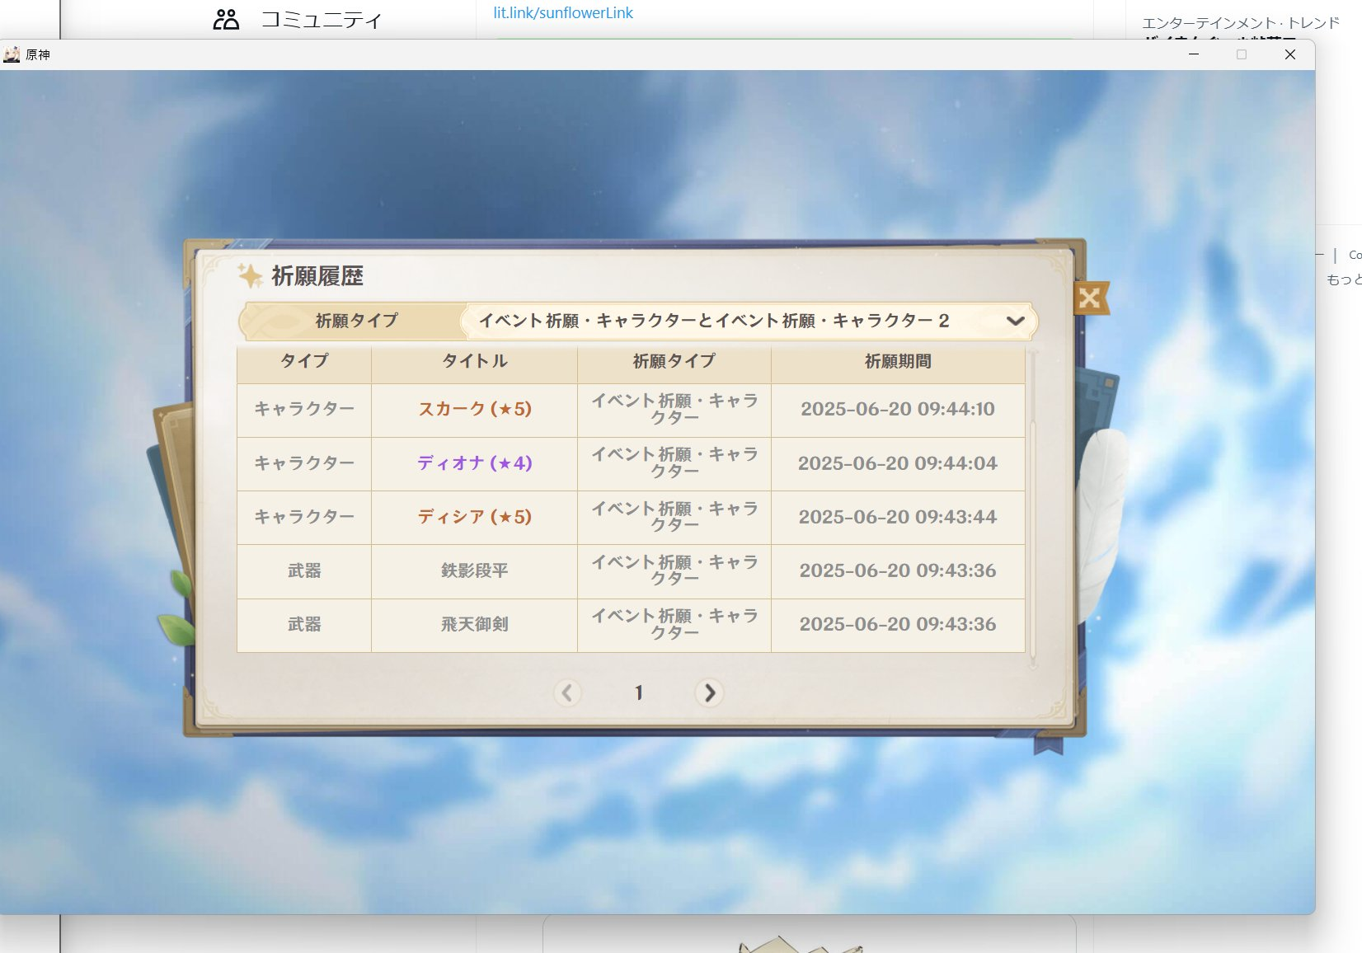Click the 祈願履歴 panel heading
1362x953 pixels.
tap(317, 276)
